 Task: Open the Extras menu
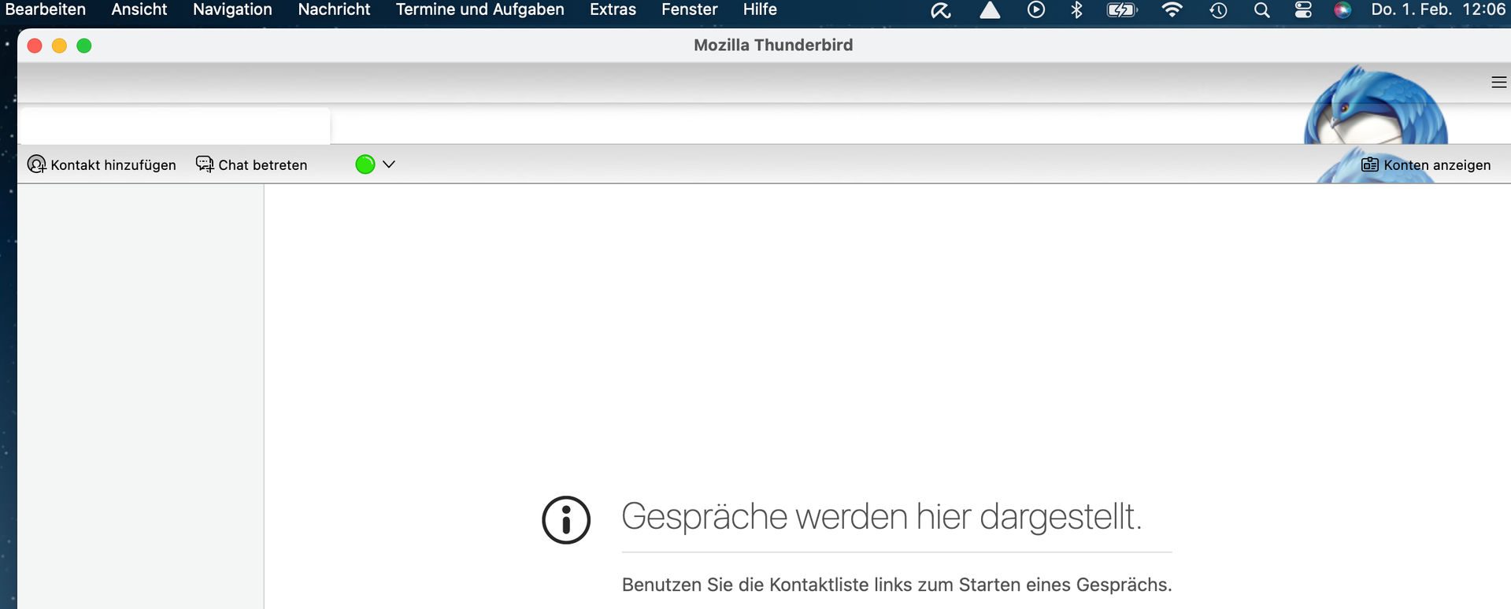click(613, 9)
